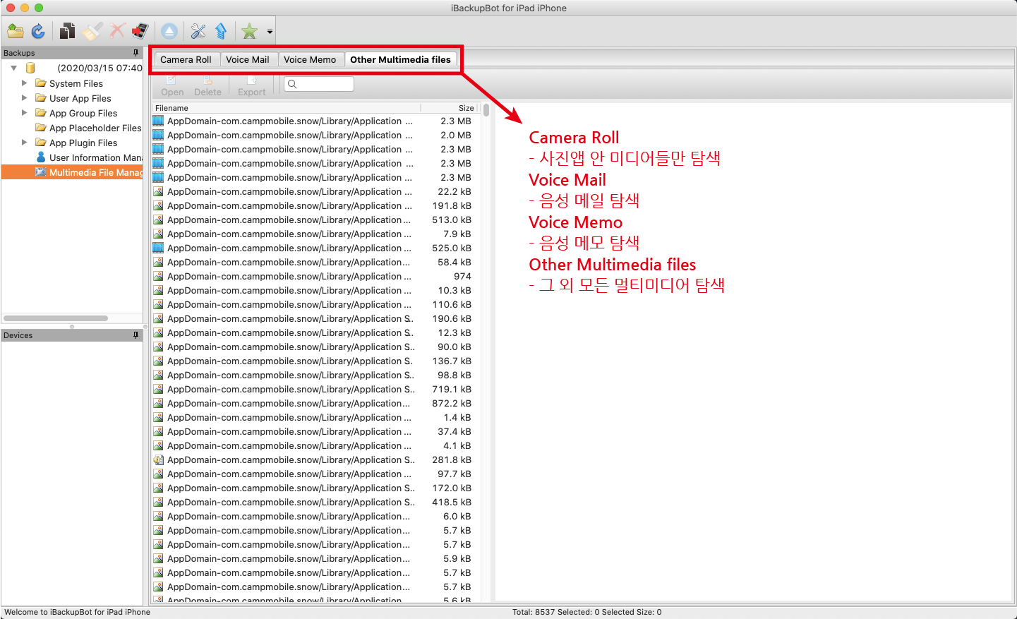1017x619 pixels.
Task: Click the backup database cylinder icon
Action: (30, 68)
